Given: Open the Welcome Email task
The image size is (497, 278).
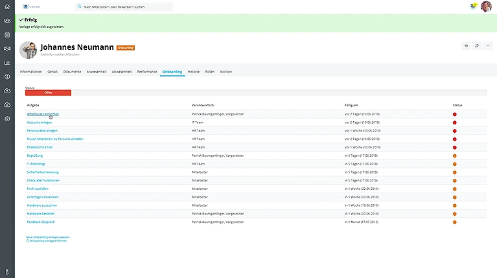Looking at the screenshot, I should coord(40,147).
